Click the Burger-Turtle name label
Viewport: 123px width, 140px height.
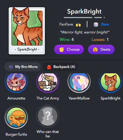pyautogui.click(x=16, y=134)
